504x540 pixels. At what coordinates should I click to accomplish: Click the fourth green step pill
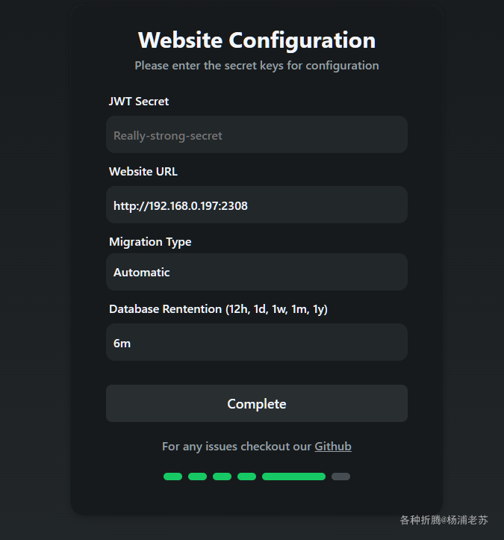coord(247,477)
